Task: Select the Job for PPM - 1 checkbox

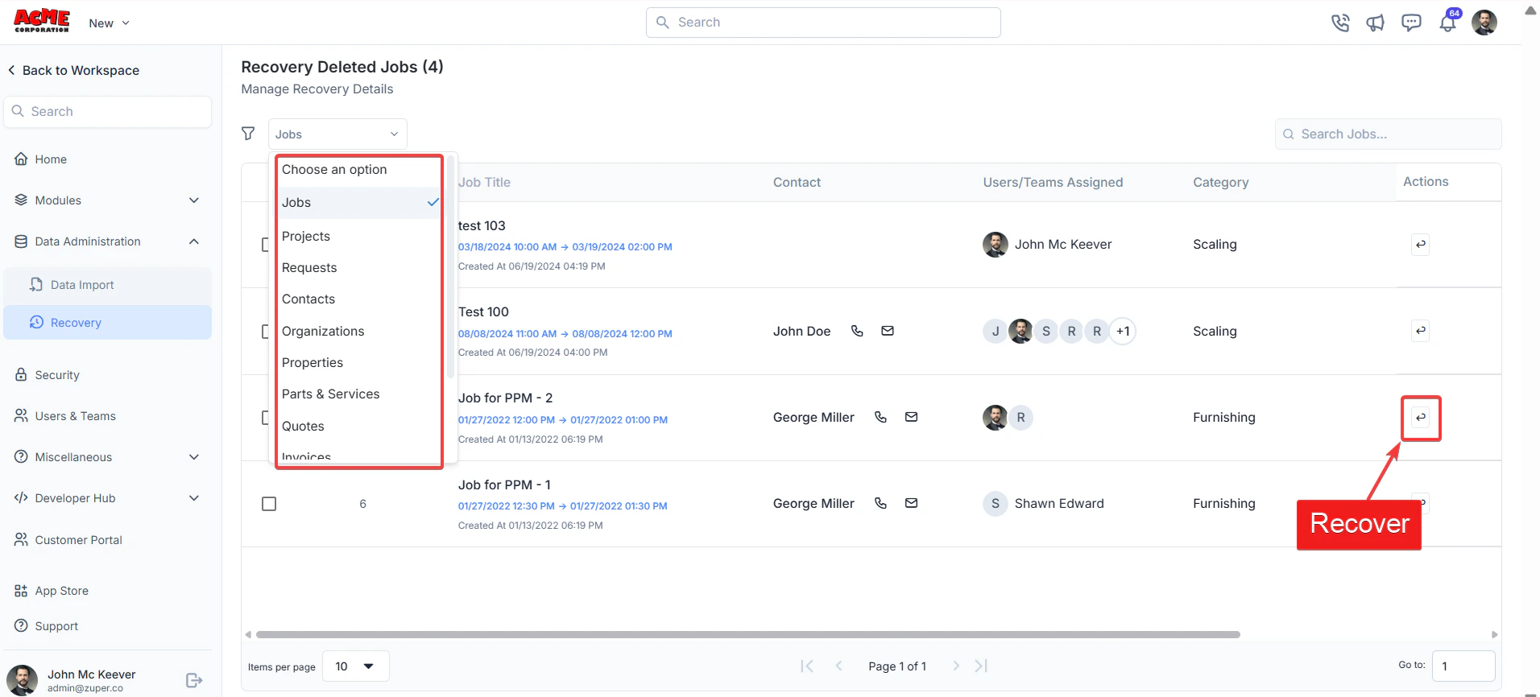Action: [x=269, y=504]
